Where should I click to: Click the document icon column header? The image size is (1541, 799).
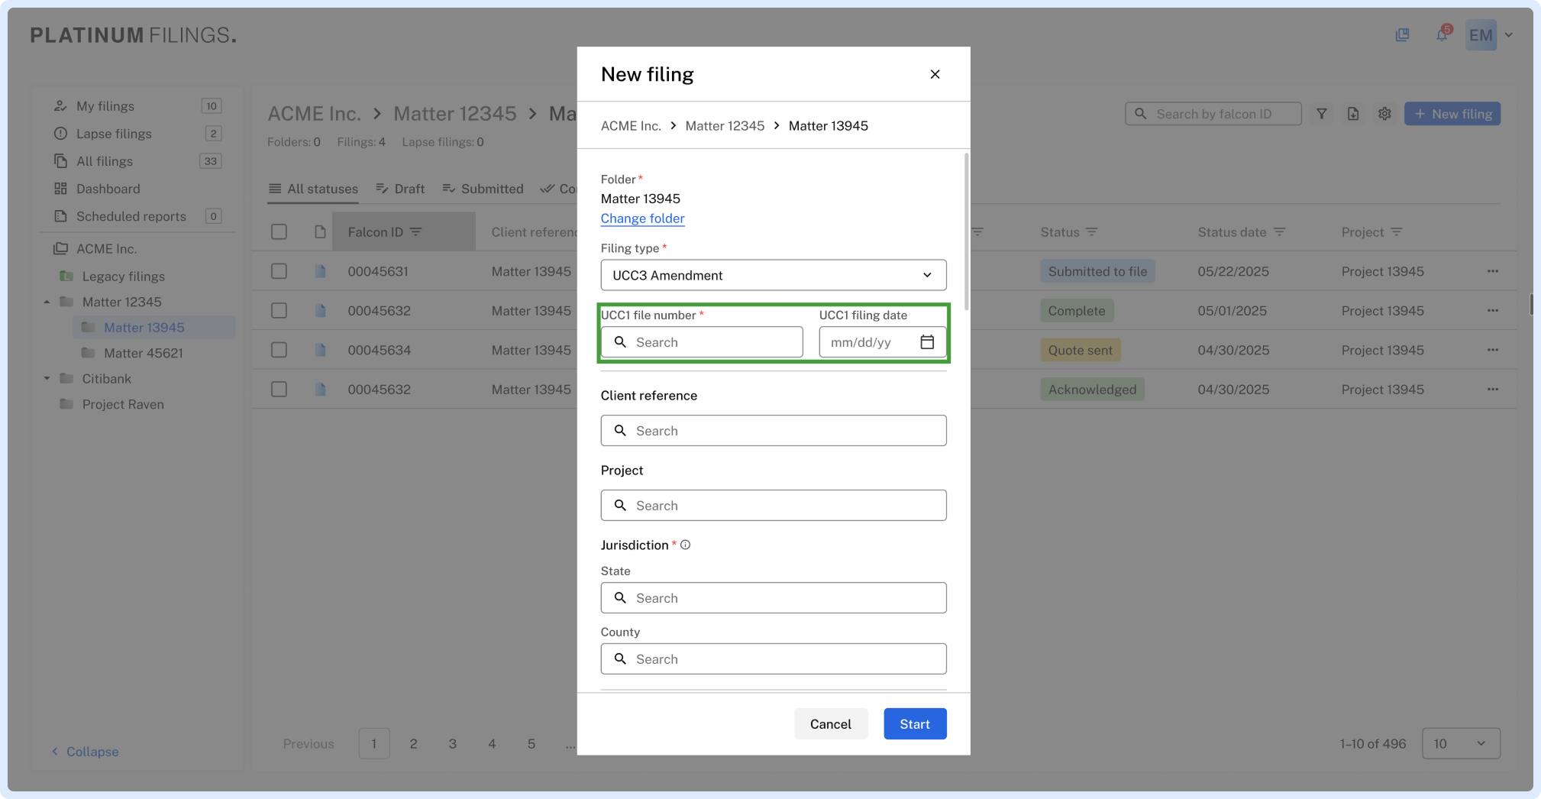(321, 231)
